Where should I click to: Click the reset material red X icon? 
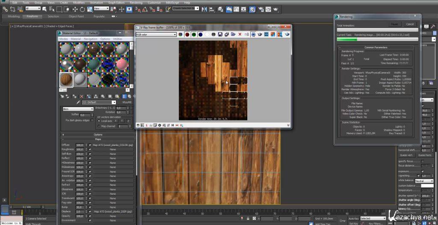82,96
